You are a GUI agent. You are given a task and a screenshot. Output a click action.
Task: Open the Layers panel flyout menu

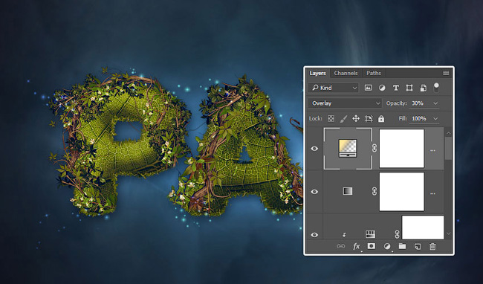446,73
